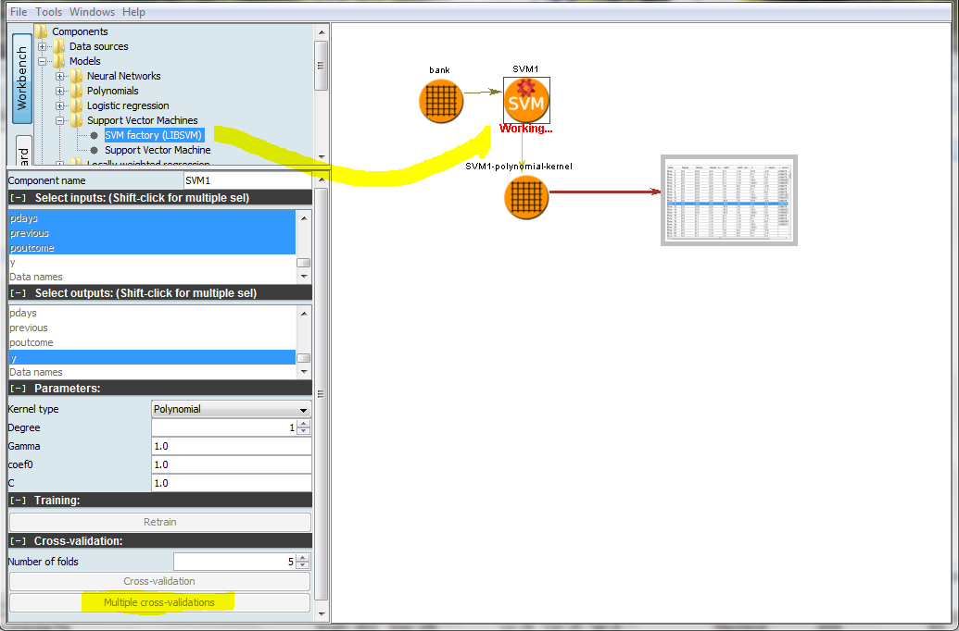
Task: Open the results table thumbnail
Action: tap(729, 201)
